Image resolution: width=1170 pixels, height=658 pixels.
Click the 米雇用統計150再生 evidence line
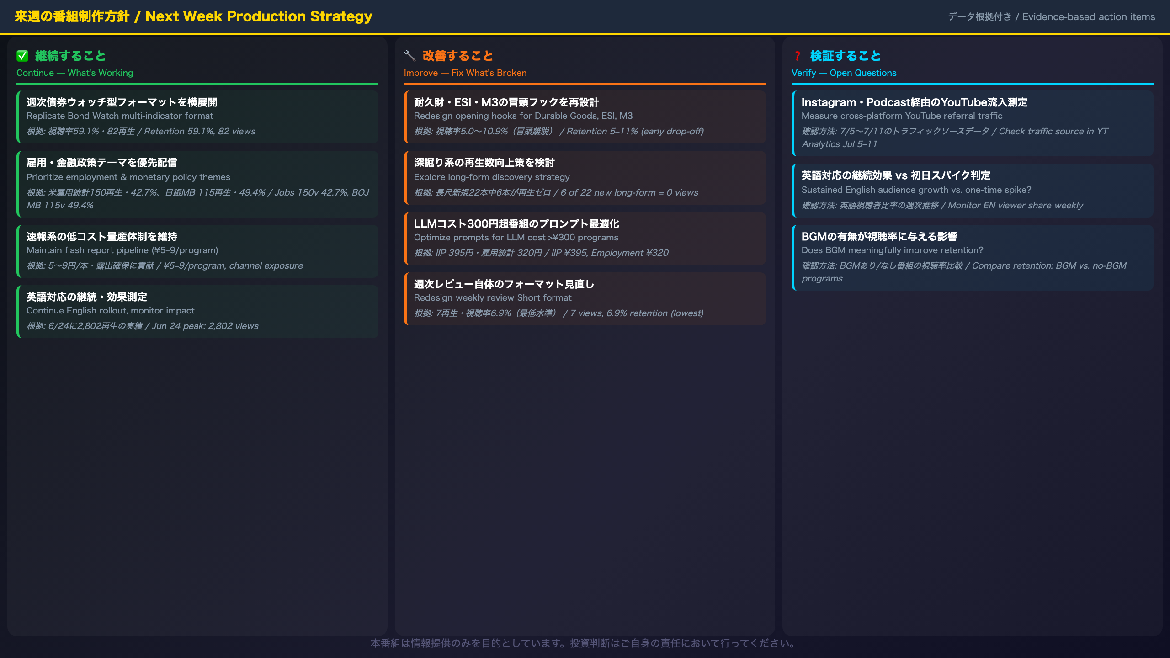(197, 199)
